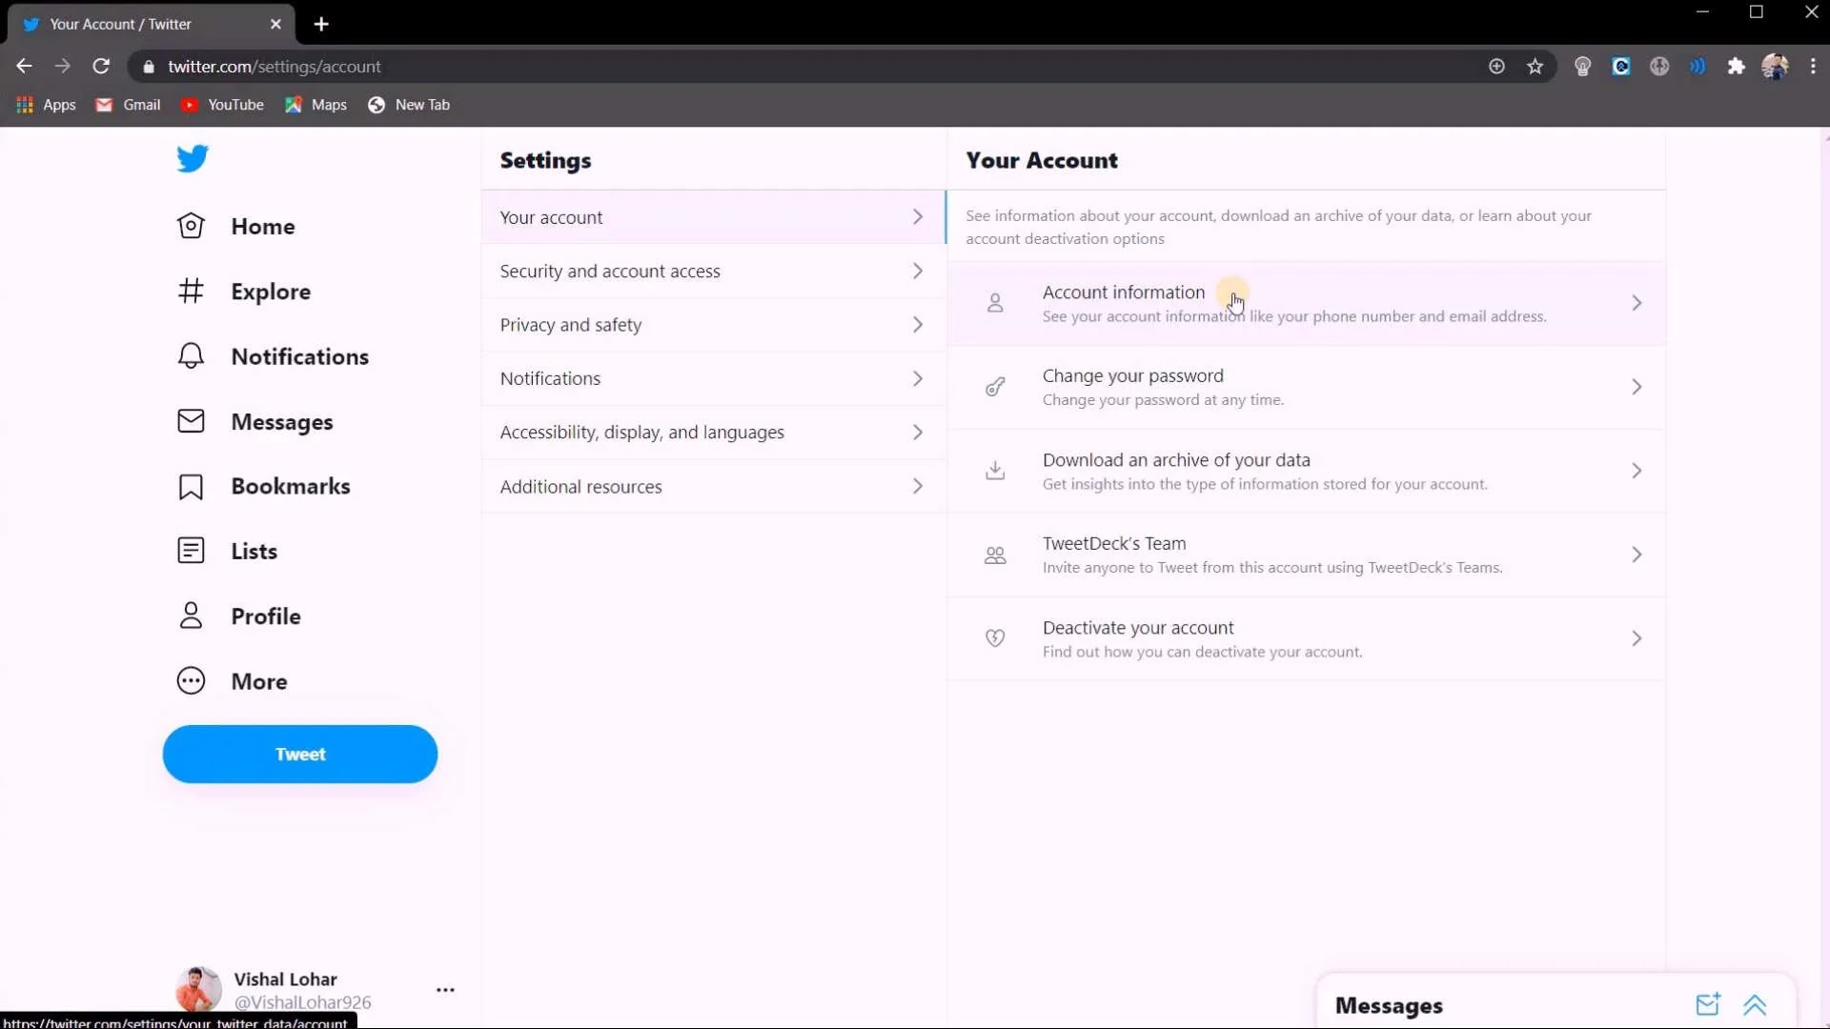Click the Messages envelope icon
Screen dimensions: 1830x1029
pos(191,421)
